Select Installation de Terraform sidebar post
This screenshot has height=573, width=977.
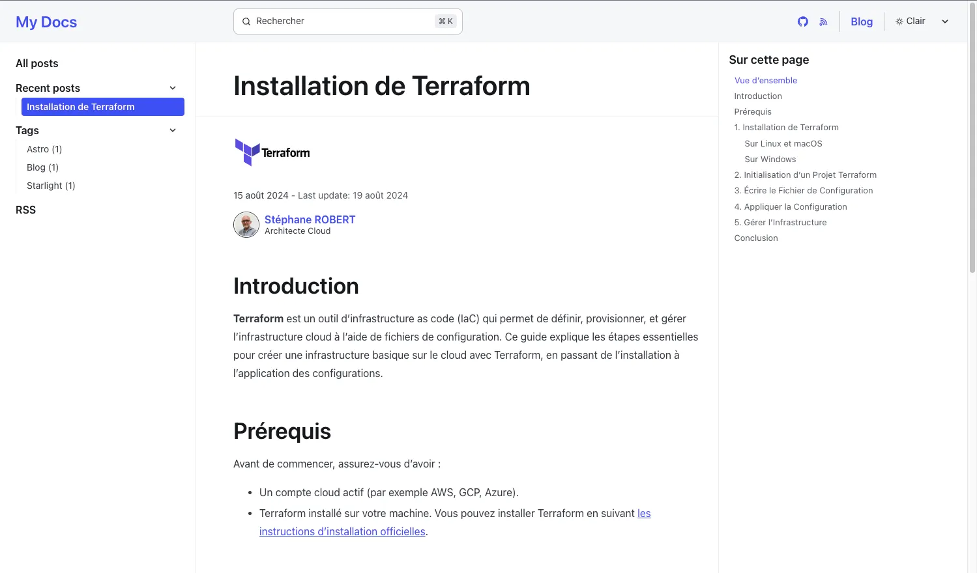coord(103,107)
